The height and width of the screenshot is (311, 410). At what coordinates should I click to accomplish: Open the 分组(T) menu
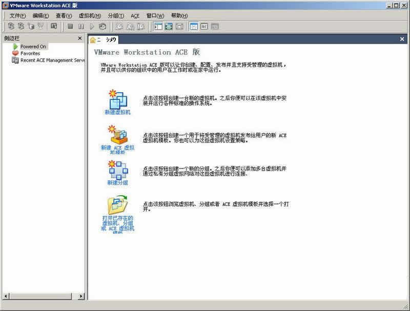(x=116, y=16)
